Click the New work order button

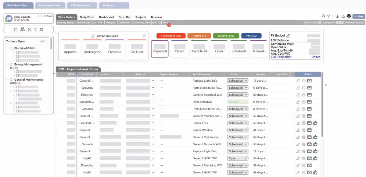click(359, 17)
